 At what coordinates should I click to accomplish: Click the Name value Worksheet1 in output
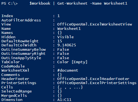[69, 28]
